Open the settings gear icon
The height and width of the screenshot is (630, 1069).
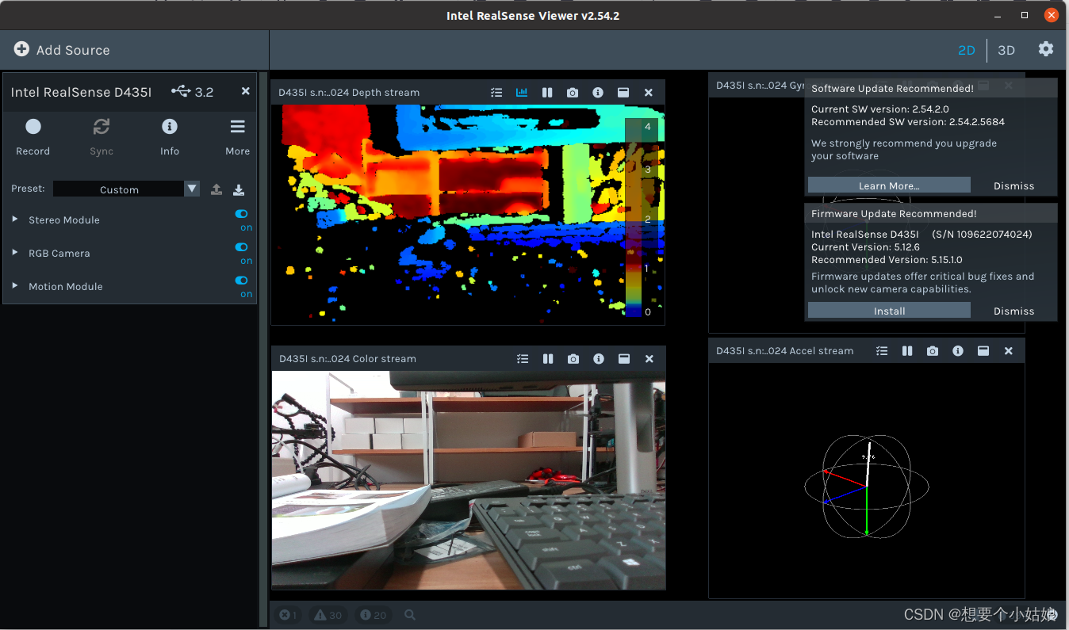coord(1046,49)
